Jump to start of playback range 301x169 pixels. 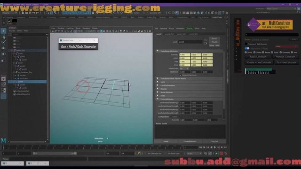click(x=200, y=147)
